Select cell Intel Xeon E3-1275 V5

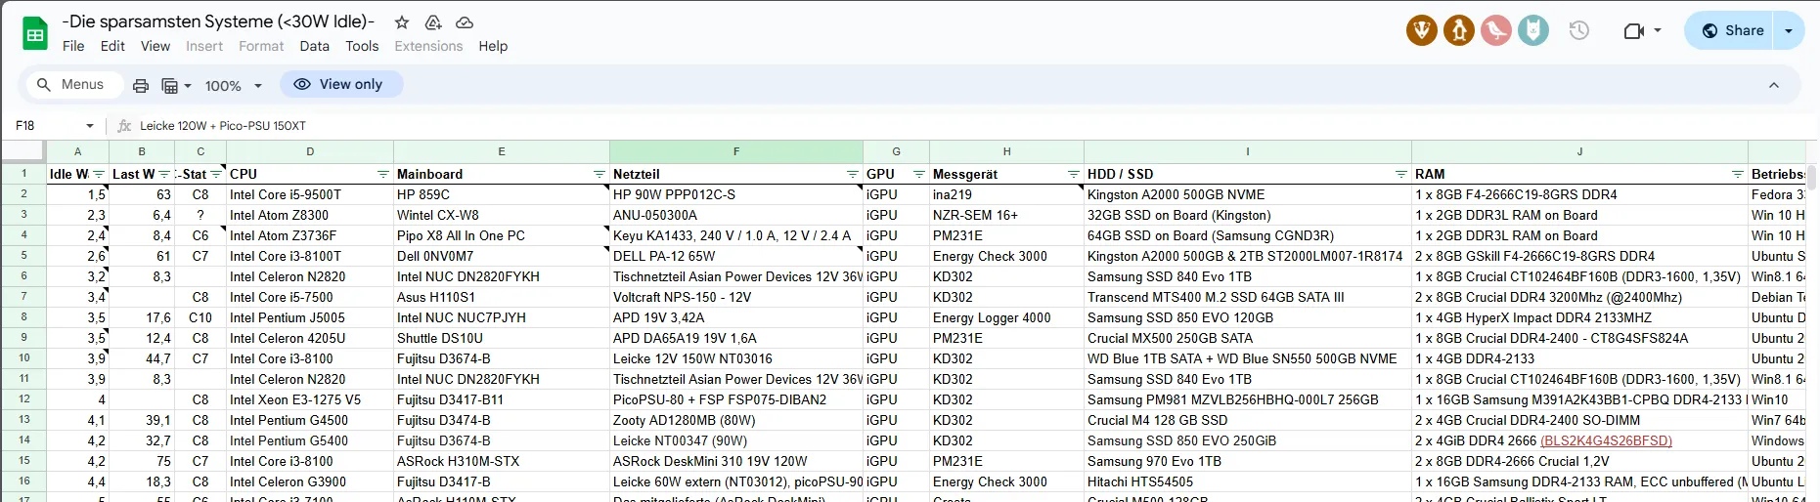point(310,399)
